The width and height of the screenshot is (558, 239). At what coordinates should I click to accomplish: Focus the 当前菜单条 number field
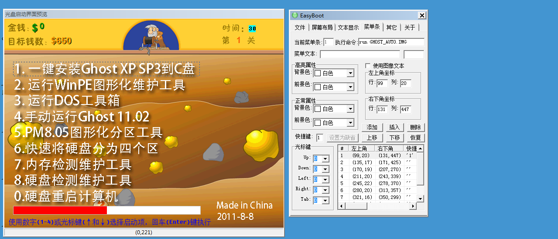pos(328,42)
